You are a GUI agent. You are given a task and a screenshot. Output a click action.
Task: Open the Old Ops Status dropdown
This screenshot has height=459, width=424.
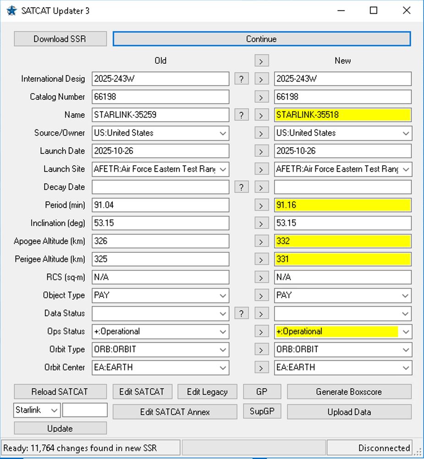pos(223,332)
